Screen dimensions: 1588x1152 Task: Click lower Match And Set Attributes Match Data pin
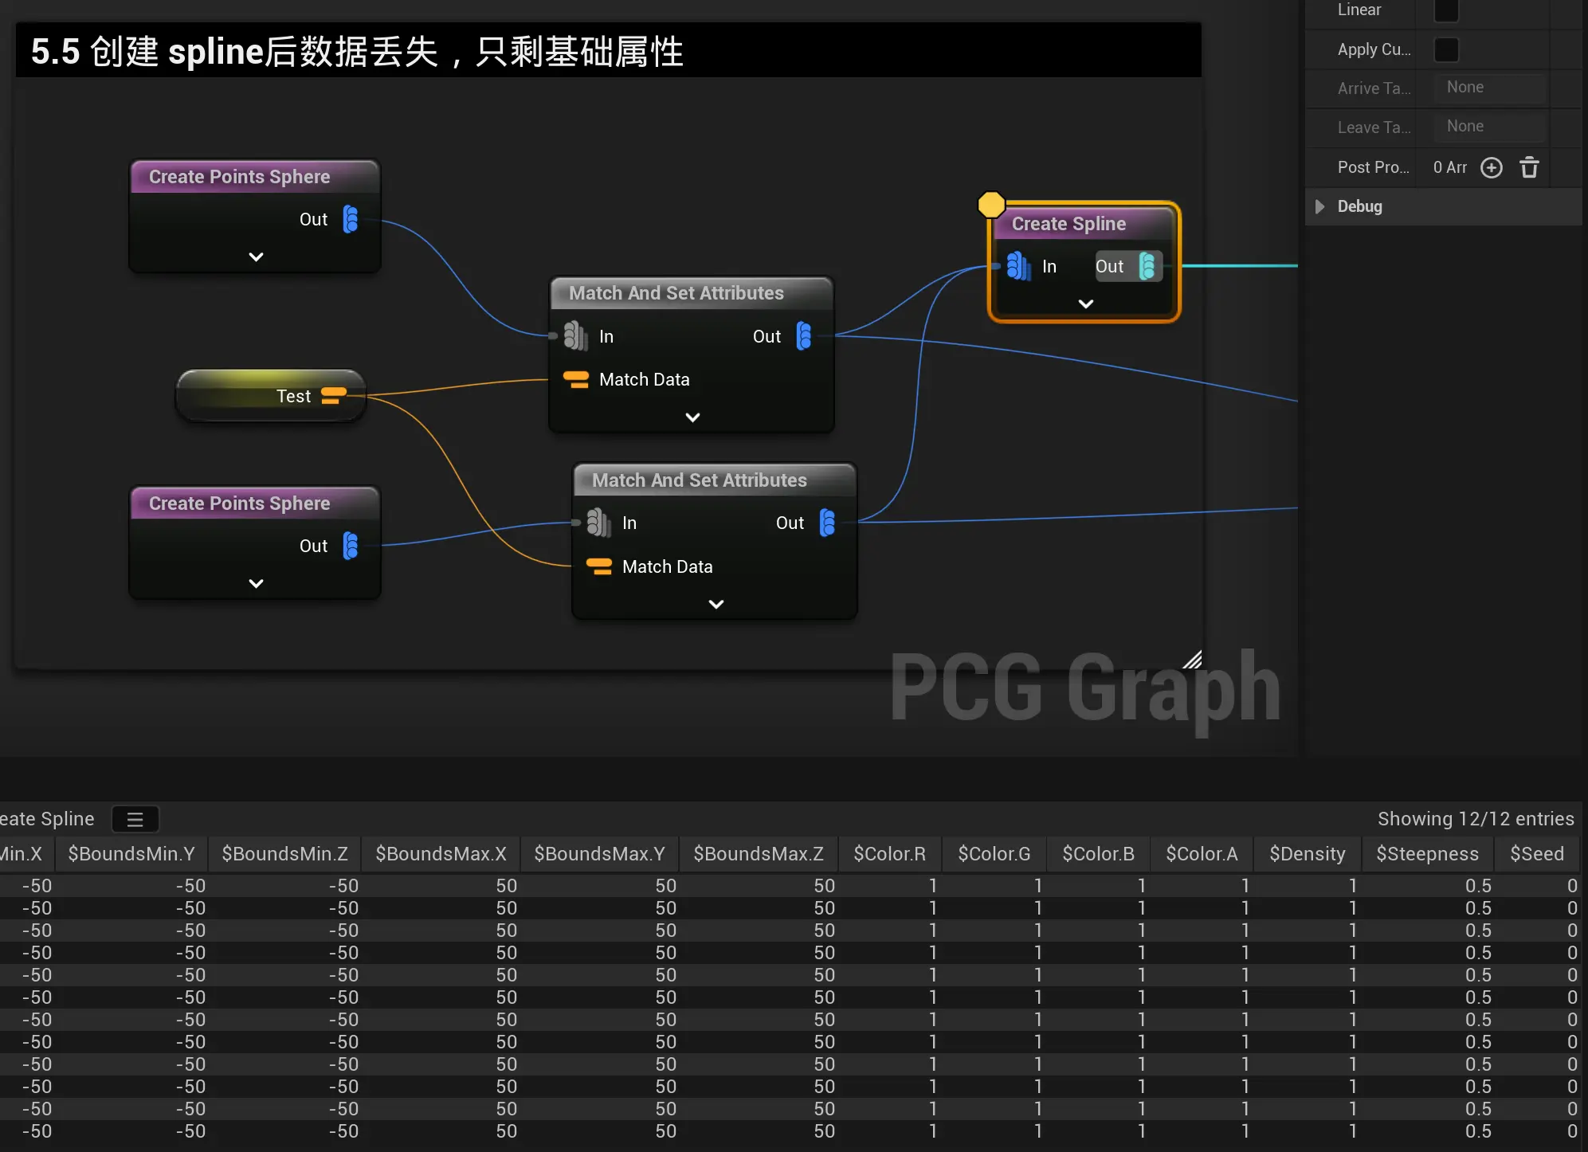click(x=599, y=566)
